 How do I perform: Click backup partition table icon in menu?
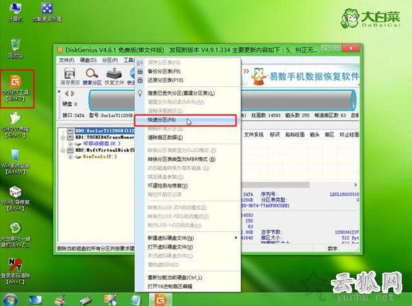tap(140, 71)
